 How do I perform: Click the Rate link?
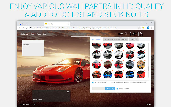coord(45,34)
